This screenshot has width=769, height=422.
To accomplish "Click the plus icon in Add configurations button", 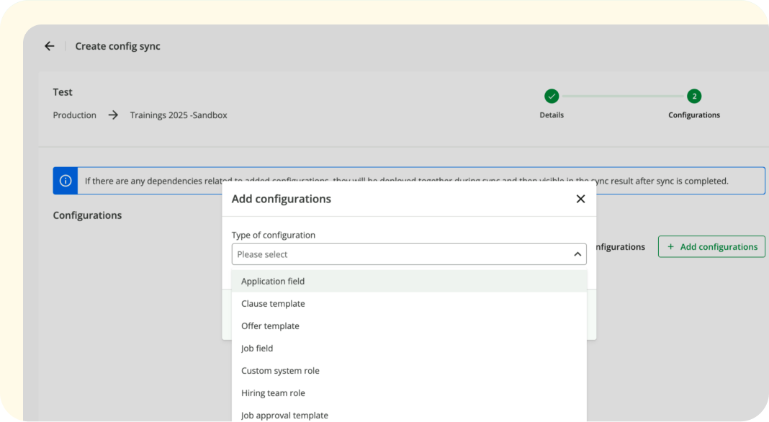I will [x=670, y=247].
